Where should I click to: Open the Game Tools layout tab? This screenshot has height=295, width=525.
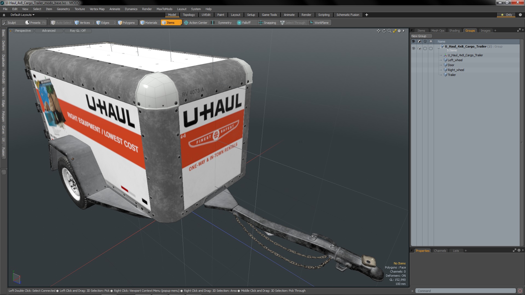(x=269, y=15)
